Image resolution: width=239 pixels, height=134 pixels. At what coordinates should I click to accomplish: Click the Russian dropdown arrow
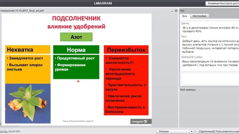tap(192, 131)
